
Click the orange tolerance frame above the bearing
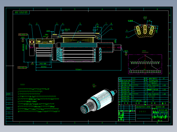[x=23, y=35]
